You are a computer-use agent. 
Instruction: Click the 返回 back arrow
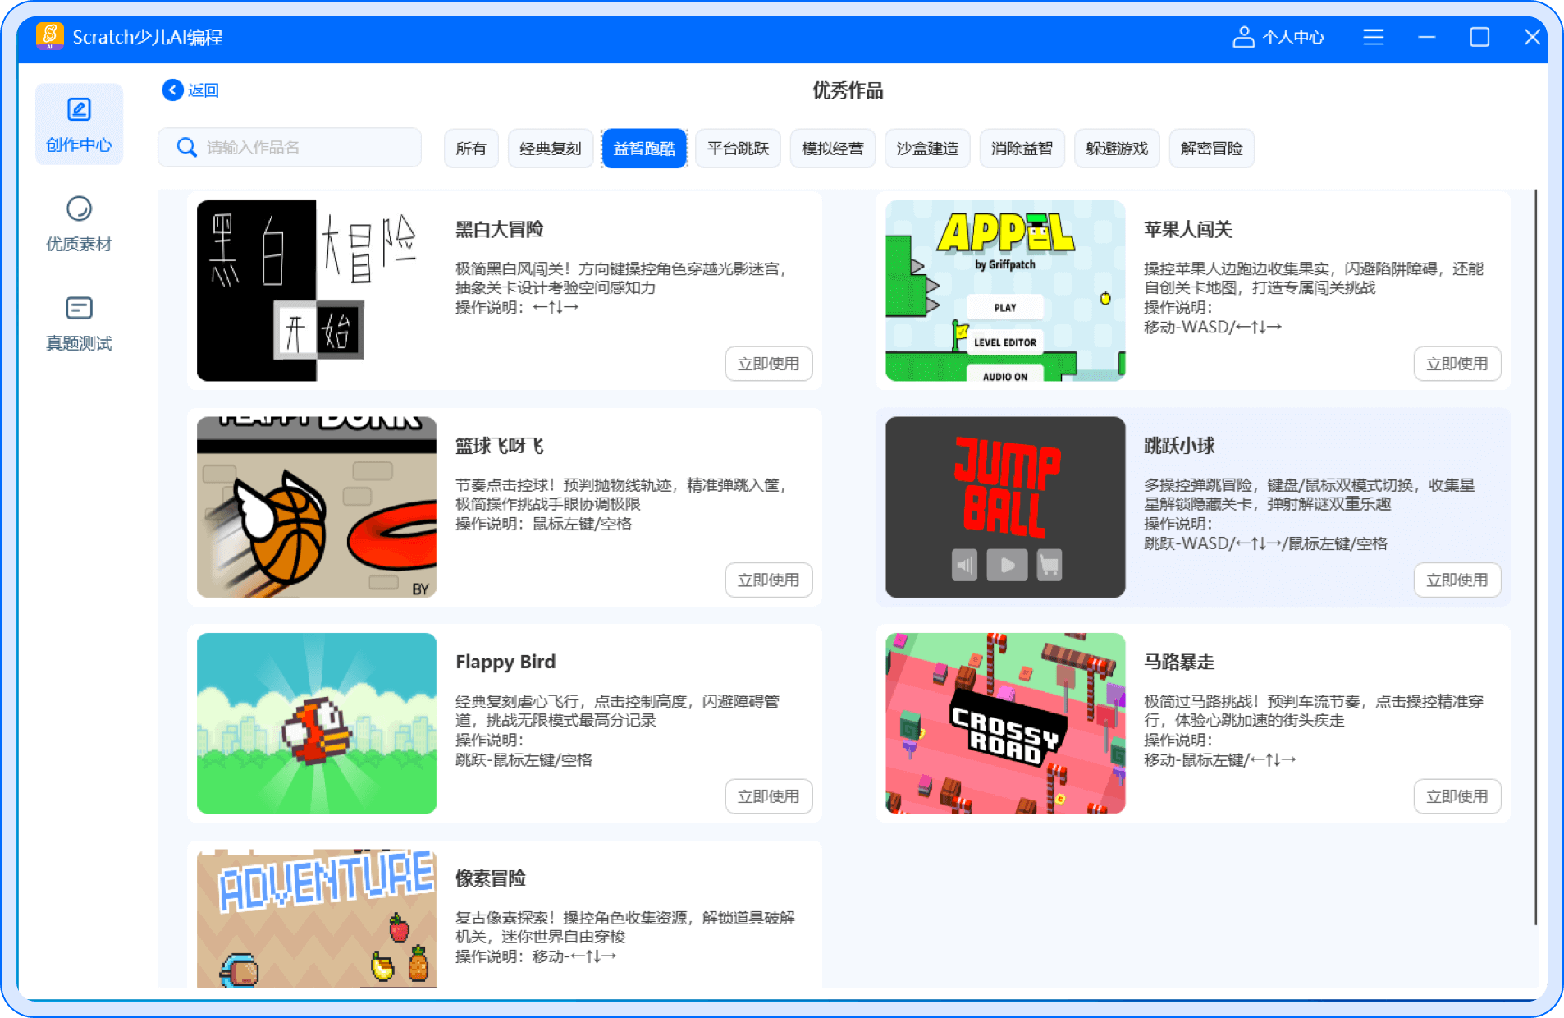tap(172, 90)
